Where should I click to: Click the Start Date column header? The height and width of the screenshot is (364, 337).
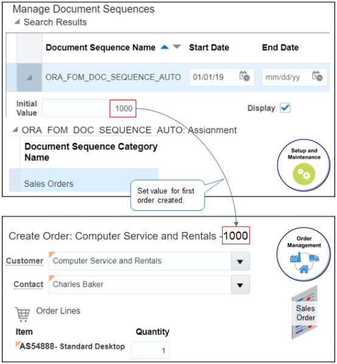pos(209,47)
